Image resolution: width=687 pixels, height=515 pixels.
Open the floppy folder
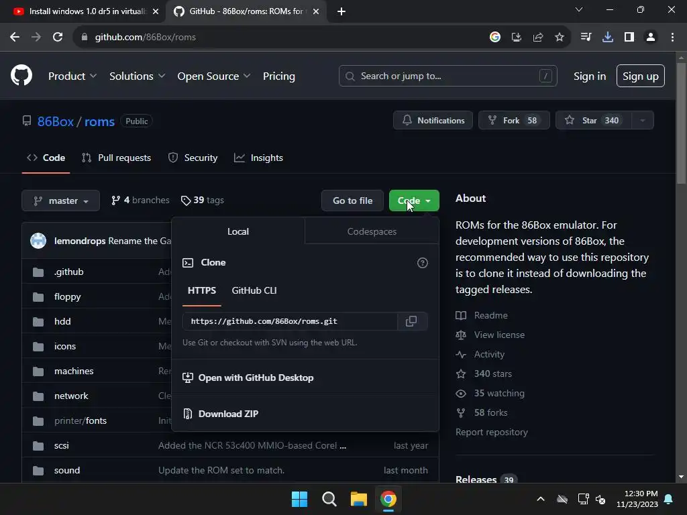coord(68,296)
